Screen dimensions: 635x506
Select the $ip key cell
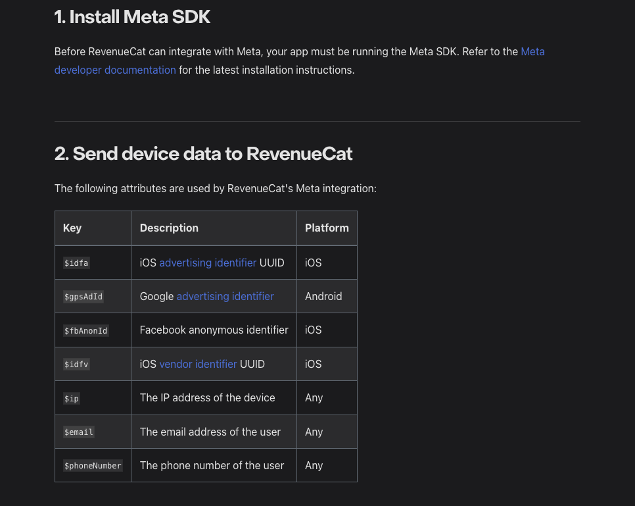[93, 398]
